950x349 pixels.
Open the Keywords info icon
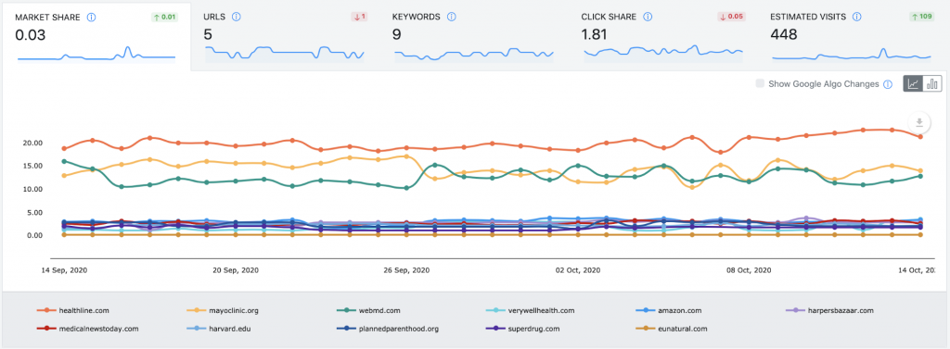click(452, 17)
